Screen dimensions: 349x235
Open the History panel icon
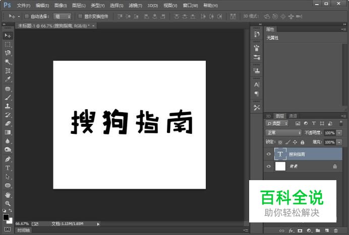click(x=257, y=34)
